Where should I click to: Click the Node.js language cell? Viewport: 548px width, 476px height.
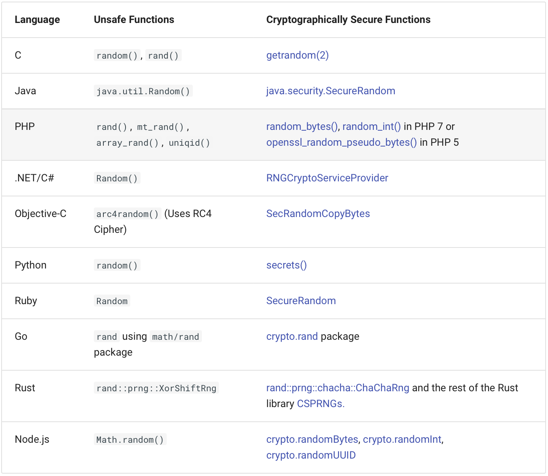32,440
